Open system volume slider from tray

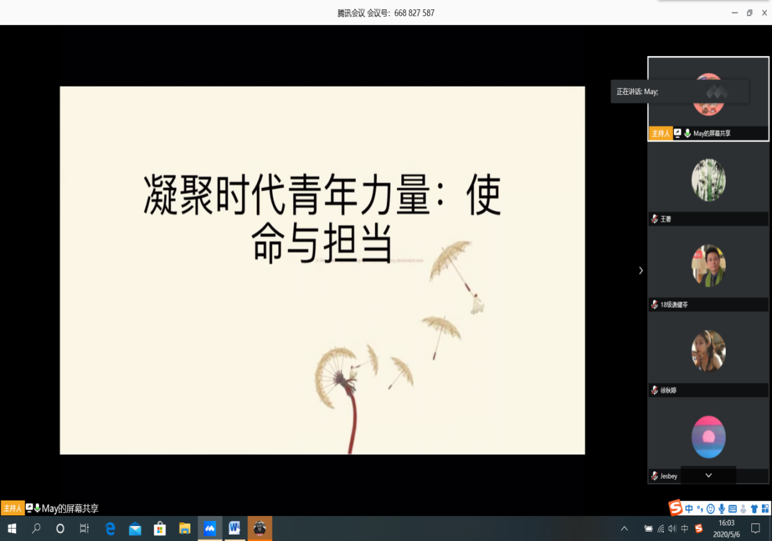point(672,528)
